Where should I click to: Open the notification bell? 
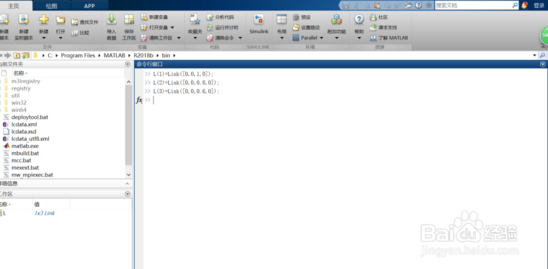(x=524, y=5)
